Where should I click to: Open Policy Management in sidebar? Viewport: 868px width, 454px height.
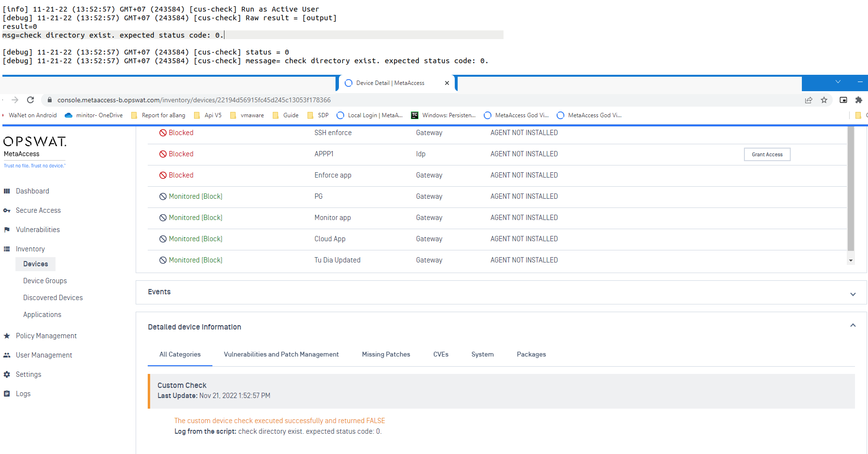tap(46, 336)
